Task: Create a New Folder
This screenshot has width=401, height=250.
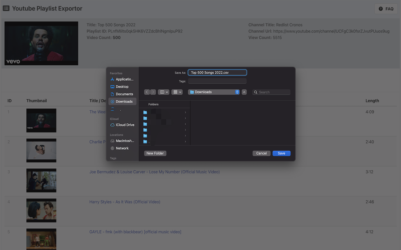Action: [155, 153]
